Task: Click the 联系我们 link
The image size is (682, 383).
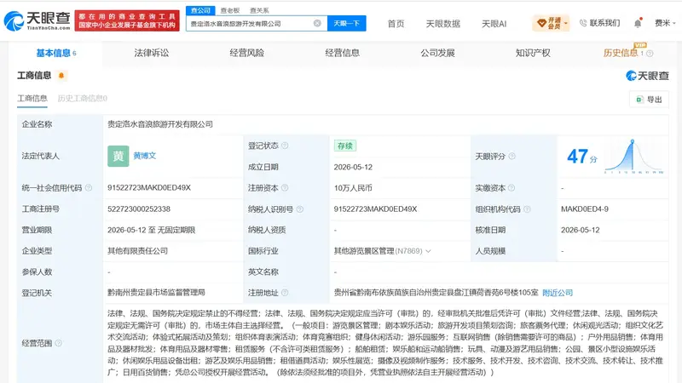Action: point(604,23)
